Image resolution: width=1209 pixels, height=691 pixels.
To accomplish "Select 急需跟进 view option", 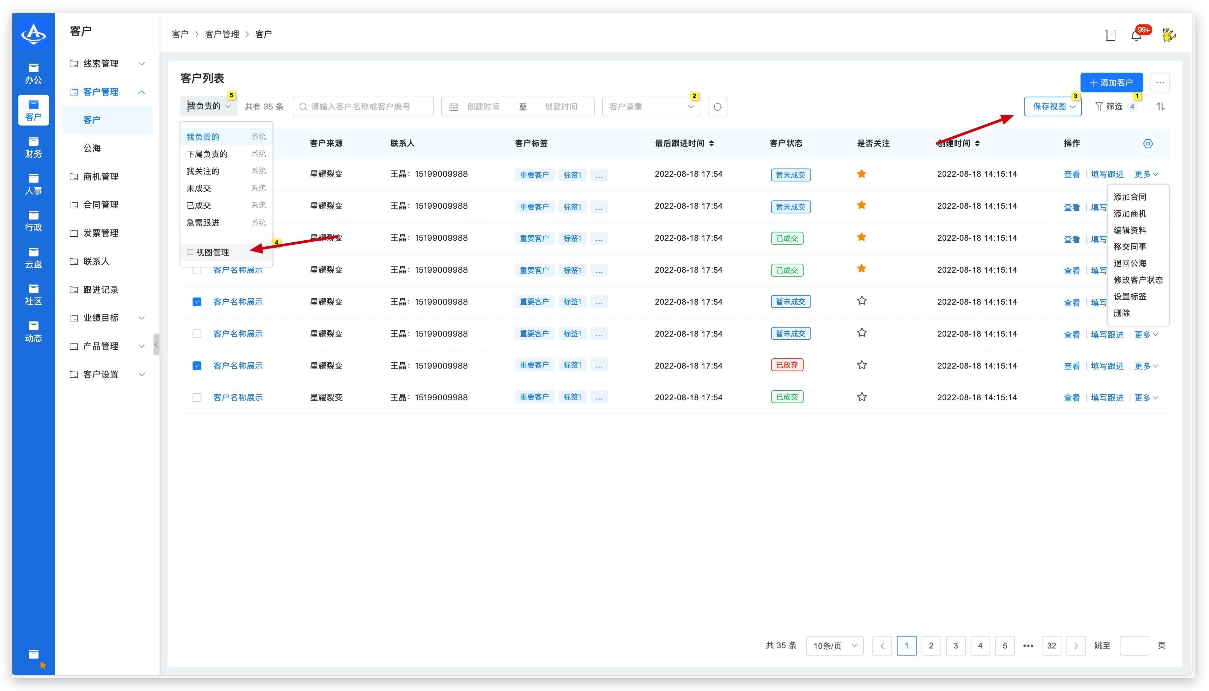I will [226, 223].
